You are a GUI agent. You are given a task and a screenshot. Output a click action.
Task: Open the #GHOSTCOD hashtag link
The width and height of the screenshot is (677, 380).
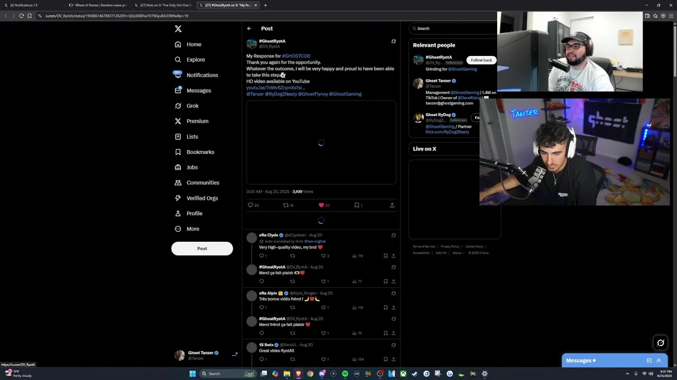click(x=296, y=56)
